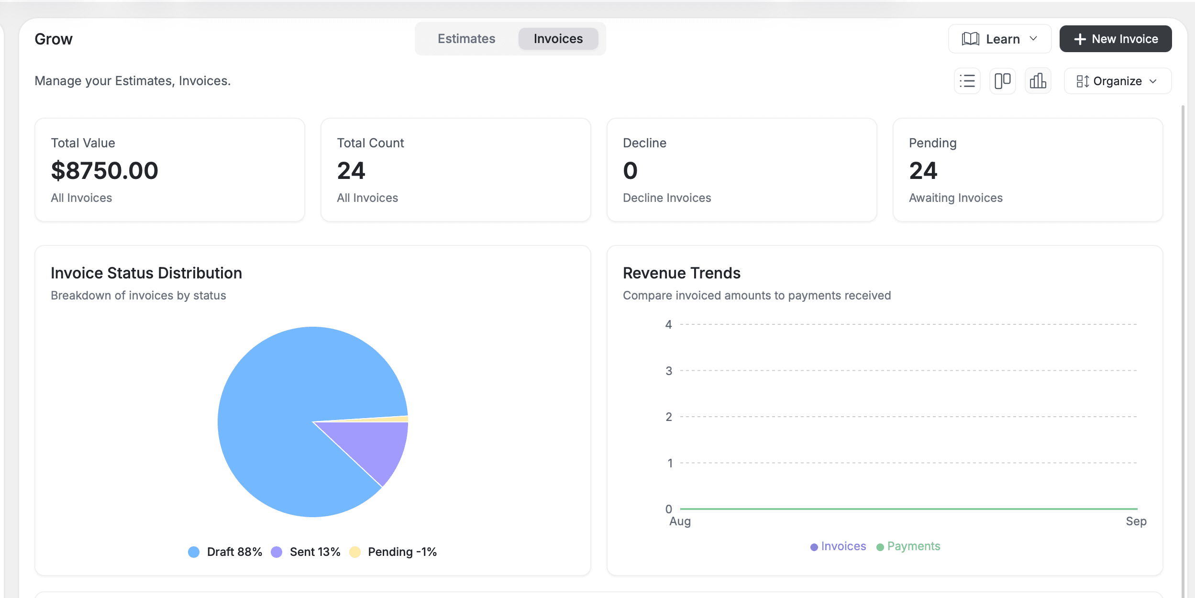Switch to list view of invoices
Screen dimensions: 1195x598
point(967,81)
